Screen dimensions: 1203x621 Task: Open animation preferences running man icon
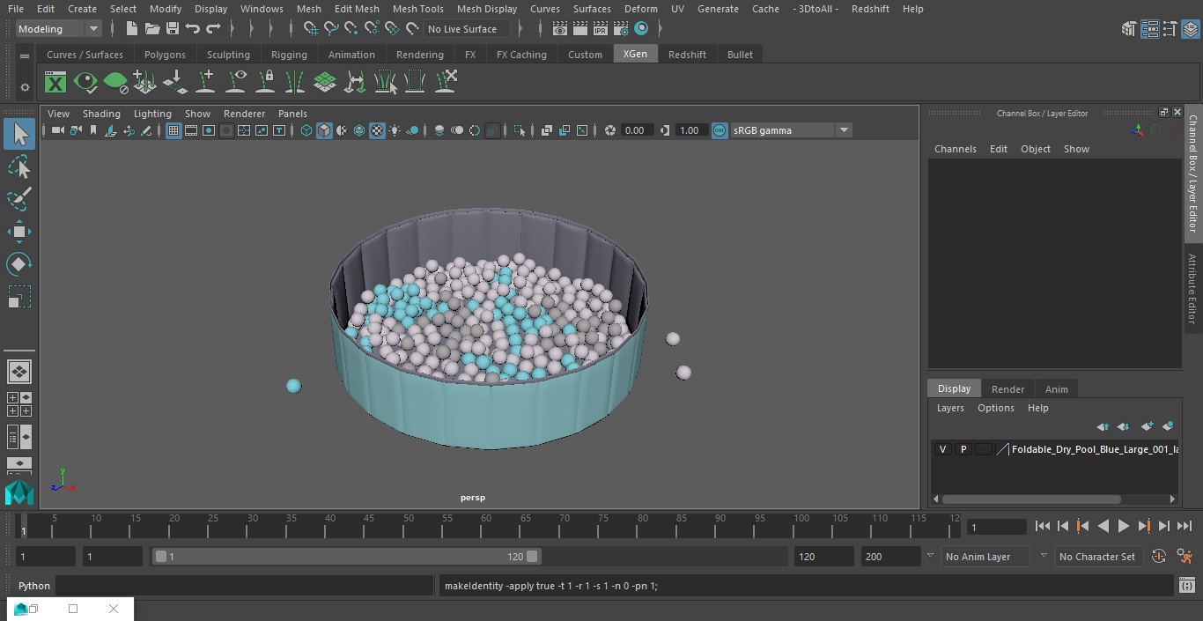coord(1185,557)
